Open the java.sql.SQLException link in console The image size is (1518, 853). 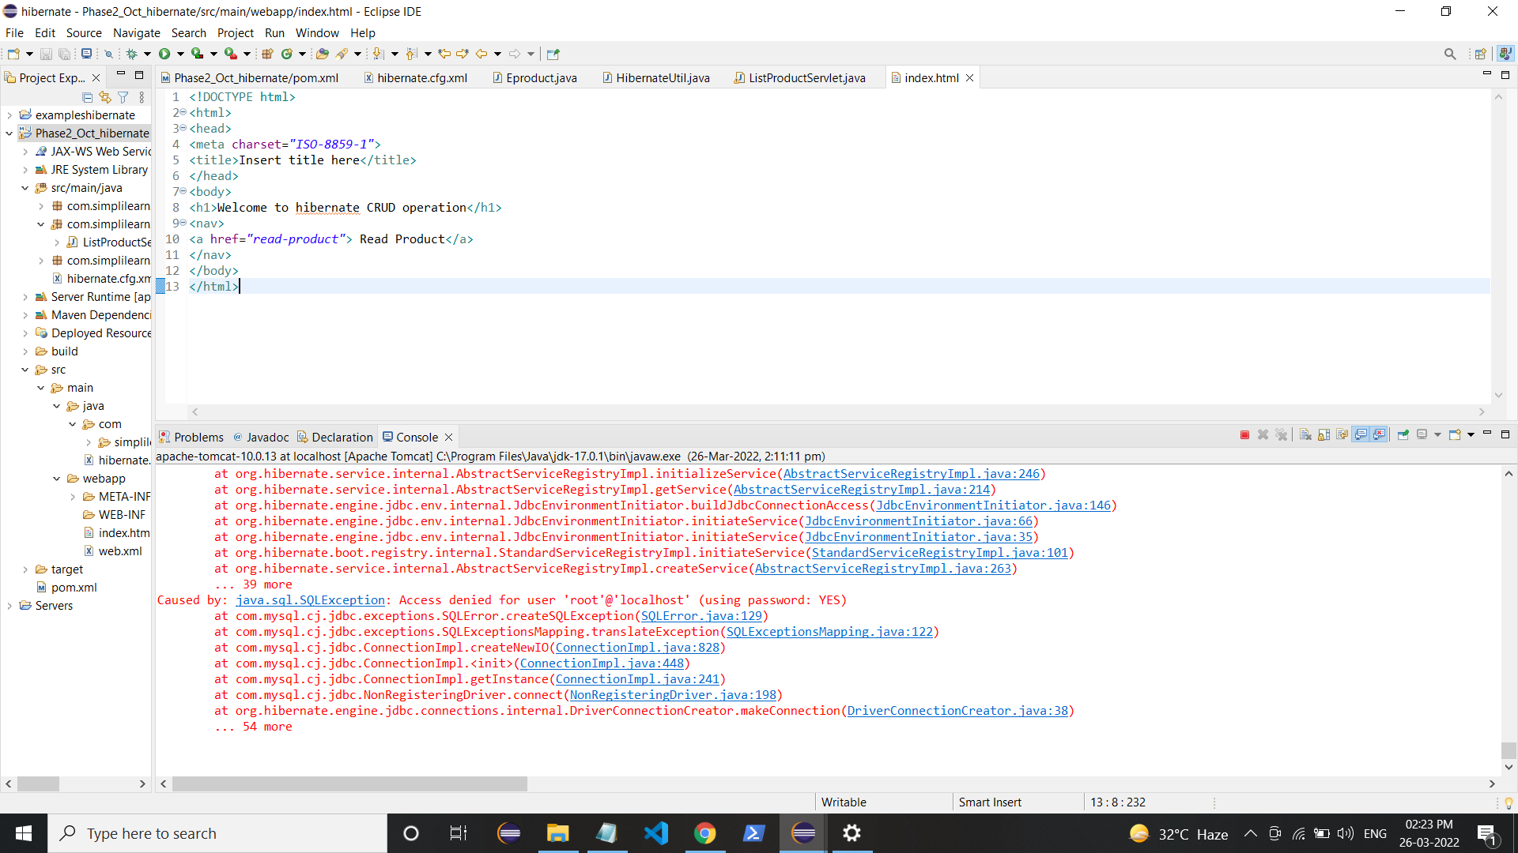pyautogui.click(x=310, y=600)
